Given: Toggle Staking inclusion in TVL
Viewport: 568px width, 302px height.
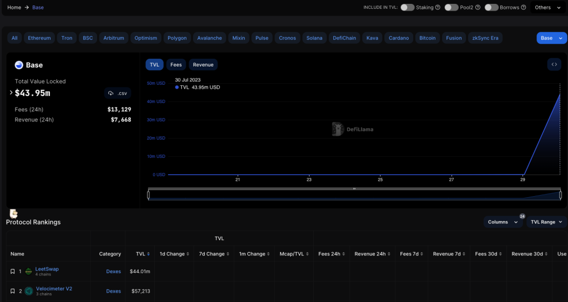Looking at the screenshot, I should 407,7.
